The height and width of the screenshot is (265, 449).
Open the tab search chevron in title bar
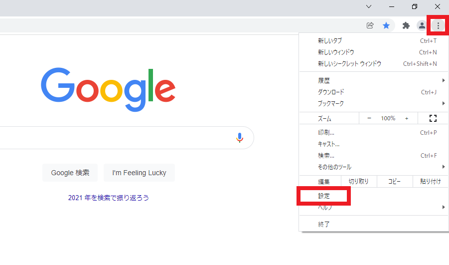pyautogui.click(x=369, y=6)
